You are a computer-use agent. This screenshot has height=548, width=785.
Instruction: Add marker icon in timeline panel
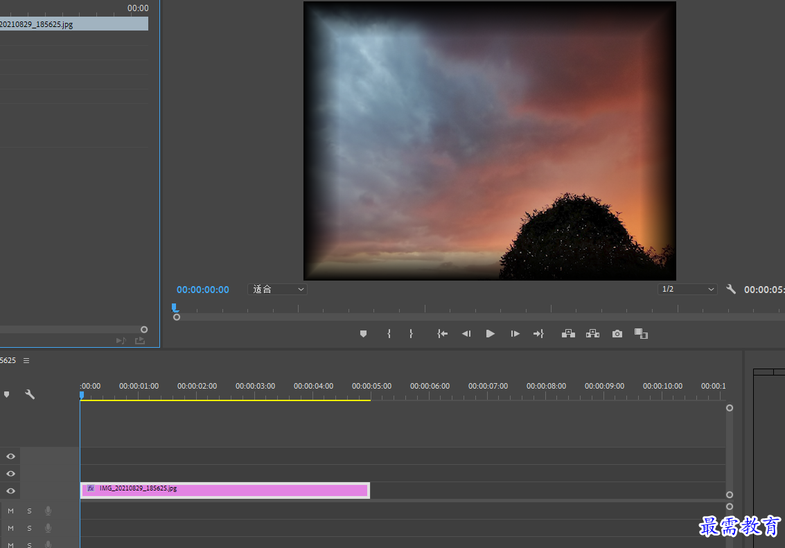point(6,394)
